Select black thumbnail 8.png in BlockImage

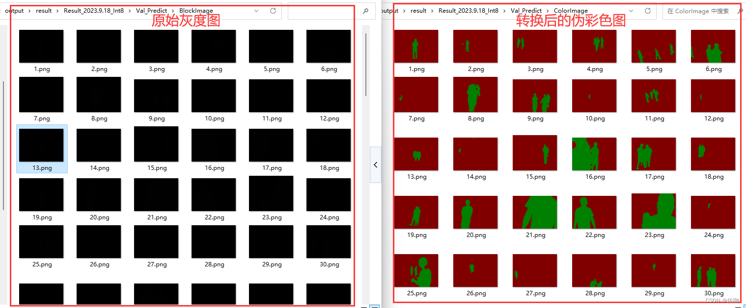point(99,95)
